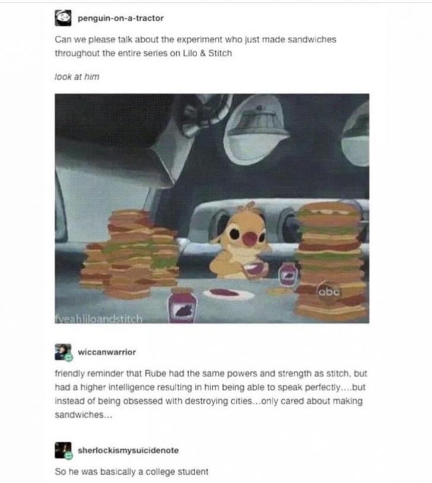Screen dimensions: 432x483
Task: Click the 'friendly reminder that Rube' comment text
Action: tap(211, 394)
